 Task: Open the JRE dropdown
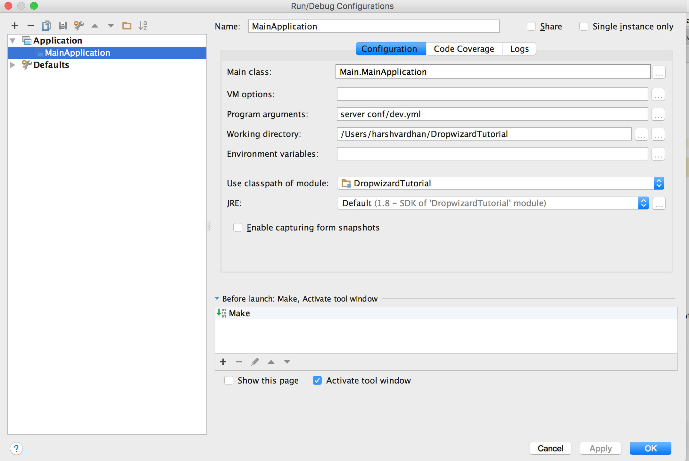click(x=643, y=203)
